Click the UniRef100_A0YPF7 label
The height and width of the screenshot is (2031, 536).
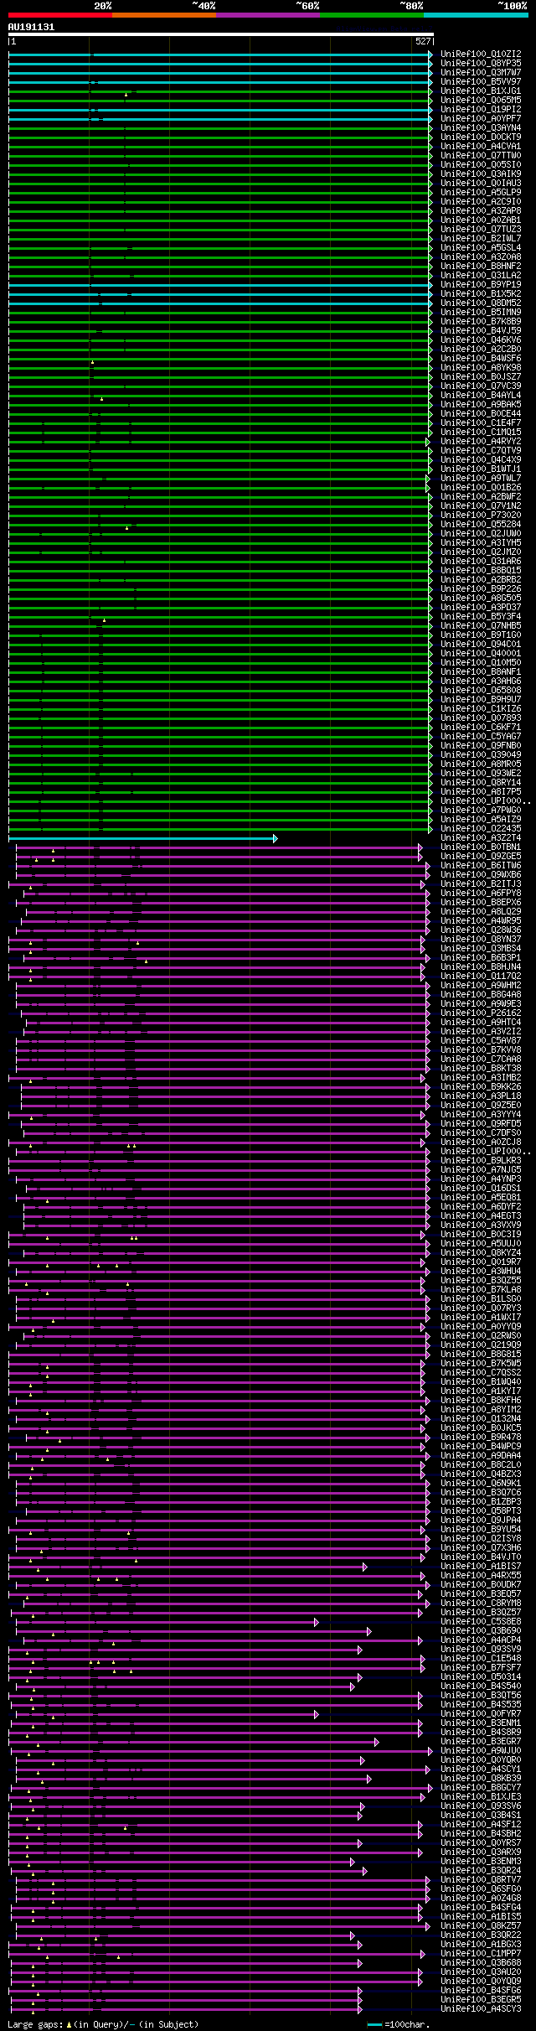click(x=481, y=118)
